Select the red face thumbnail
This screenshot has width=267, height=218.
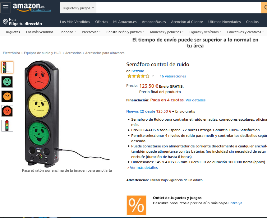[x=7, y=111]
